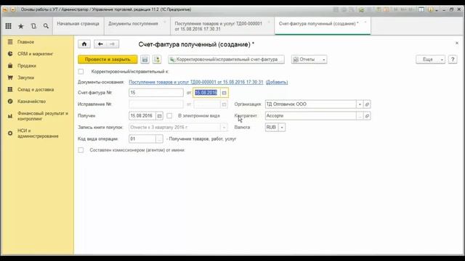Open НСИ и администрирование section
The height and width of the screenshot is (261, 465).
(x=37, y=133)
